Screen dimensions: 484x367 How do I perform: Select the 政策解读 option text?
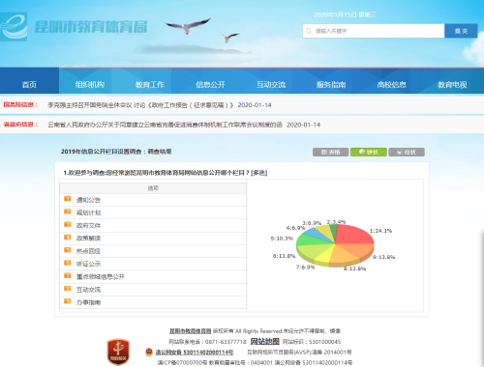click(x=88, y=239)
